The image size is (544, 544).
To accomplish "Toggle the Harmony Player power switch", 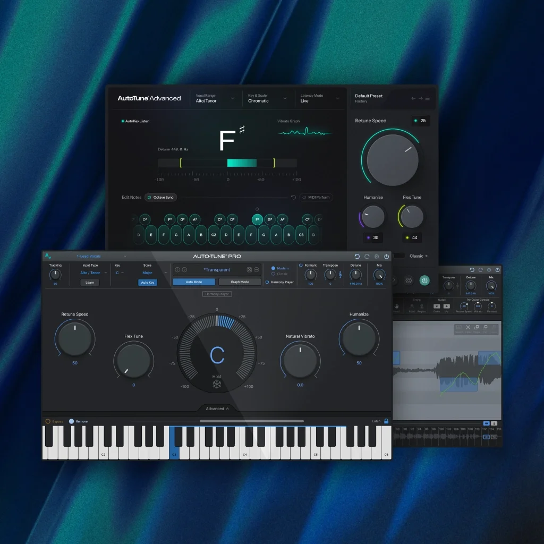I will pyautogui.click(x=267, y=282).
